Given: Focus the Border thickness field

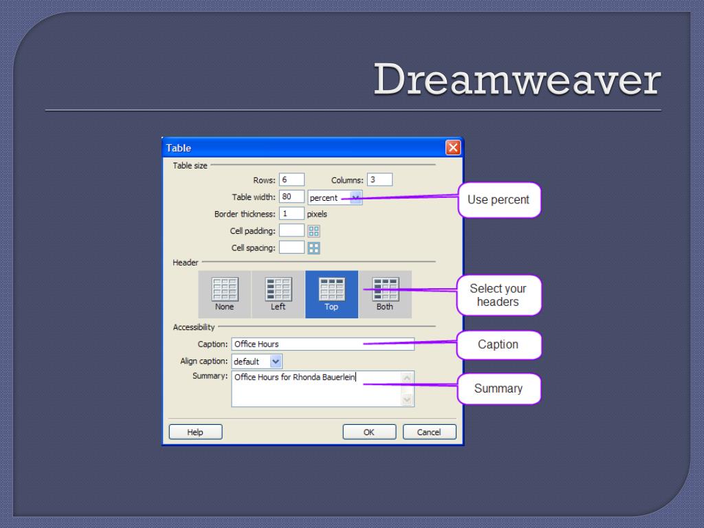Looking at the screenshot, I should coord(291,214).
